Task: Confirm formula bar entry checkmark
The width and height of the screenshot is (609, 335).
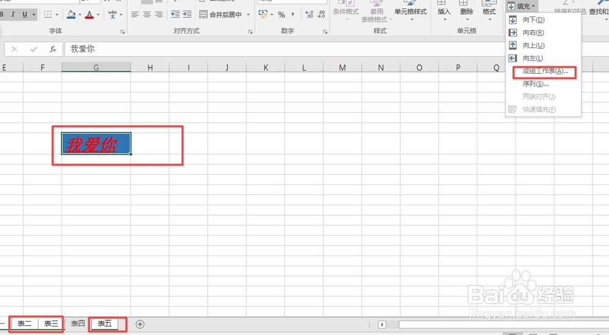Action: pyautogui.click(x=33, y=49)
